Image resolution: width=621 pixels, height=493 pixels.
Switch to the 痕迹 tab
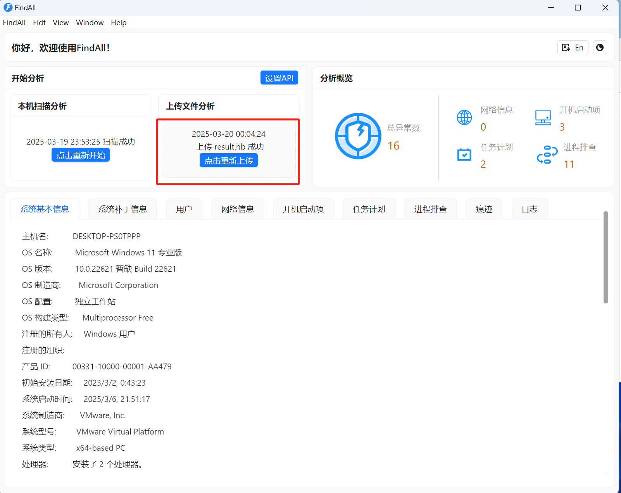click(484, 209)
